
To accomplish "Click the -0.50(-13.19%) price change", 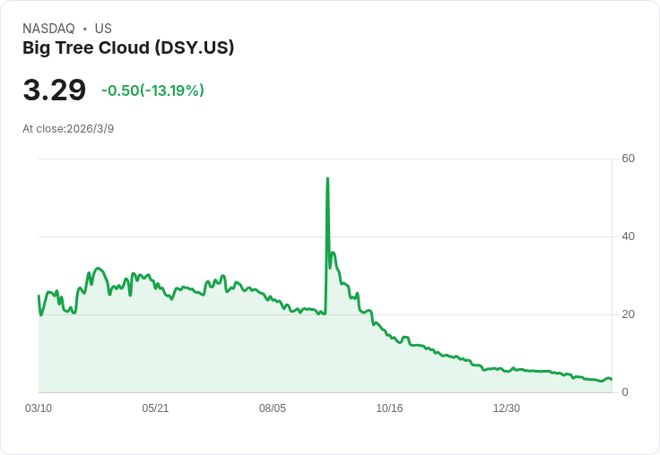I will 152,90.
